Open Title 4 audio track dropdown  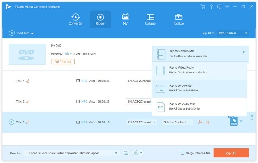coord(139,81)
